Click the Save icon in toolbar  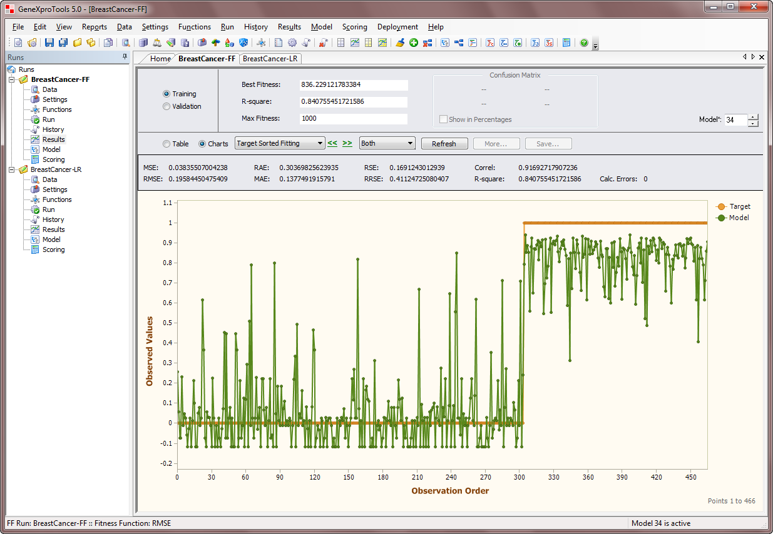tap(49, 43)
